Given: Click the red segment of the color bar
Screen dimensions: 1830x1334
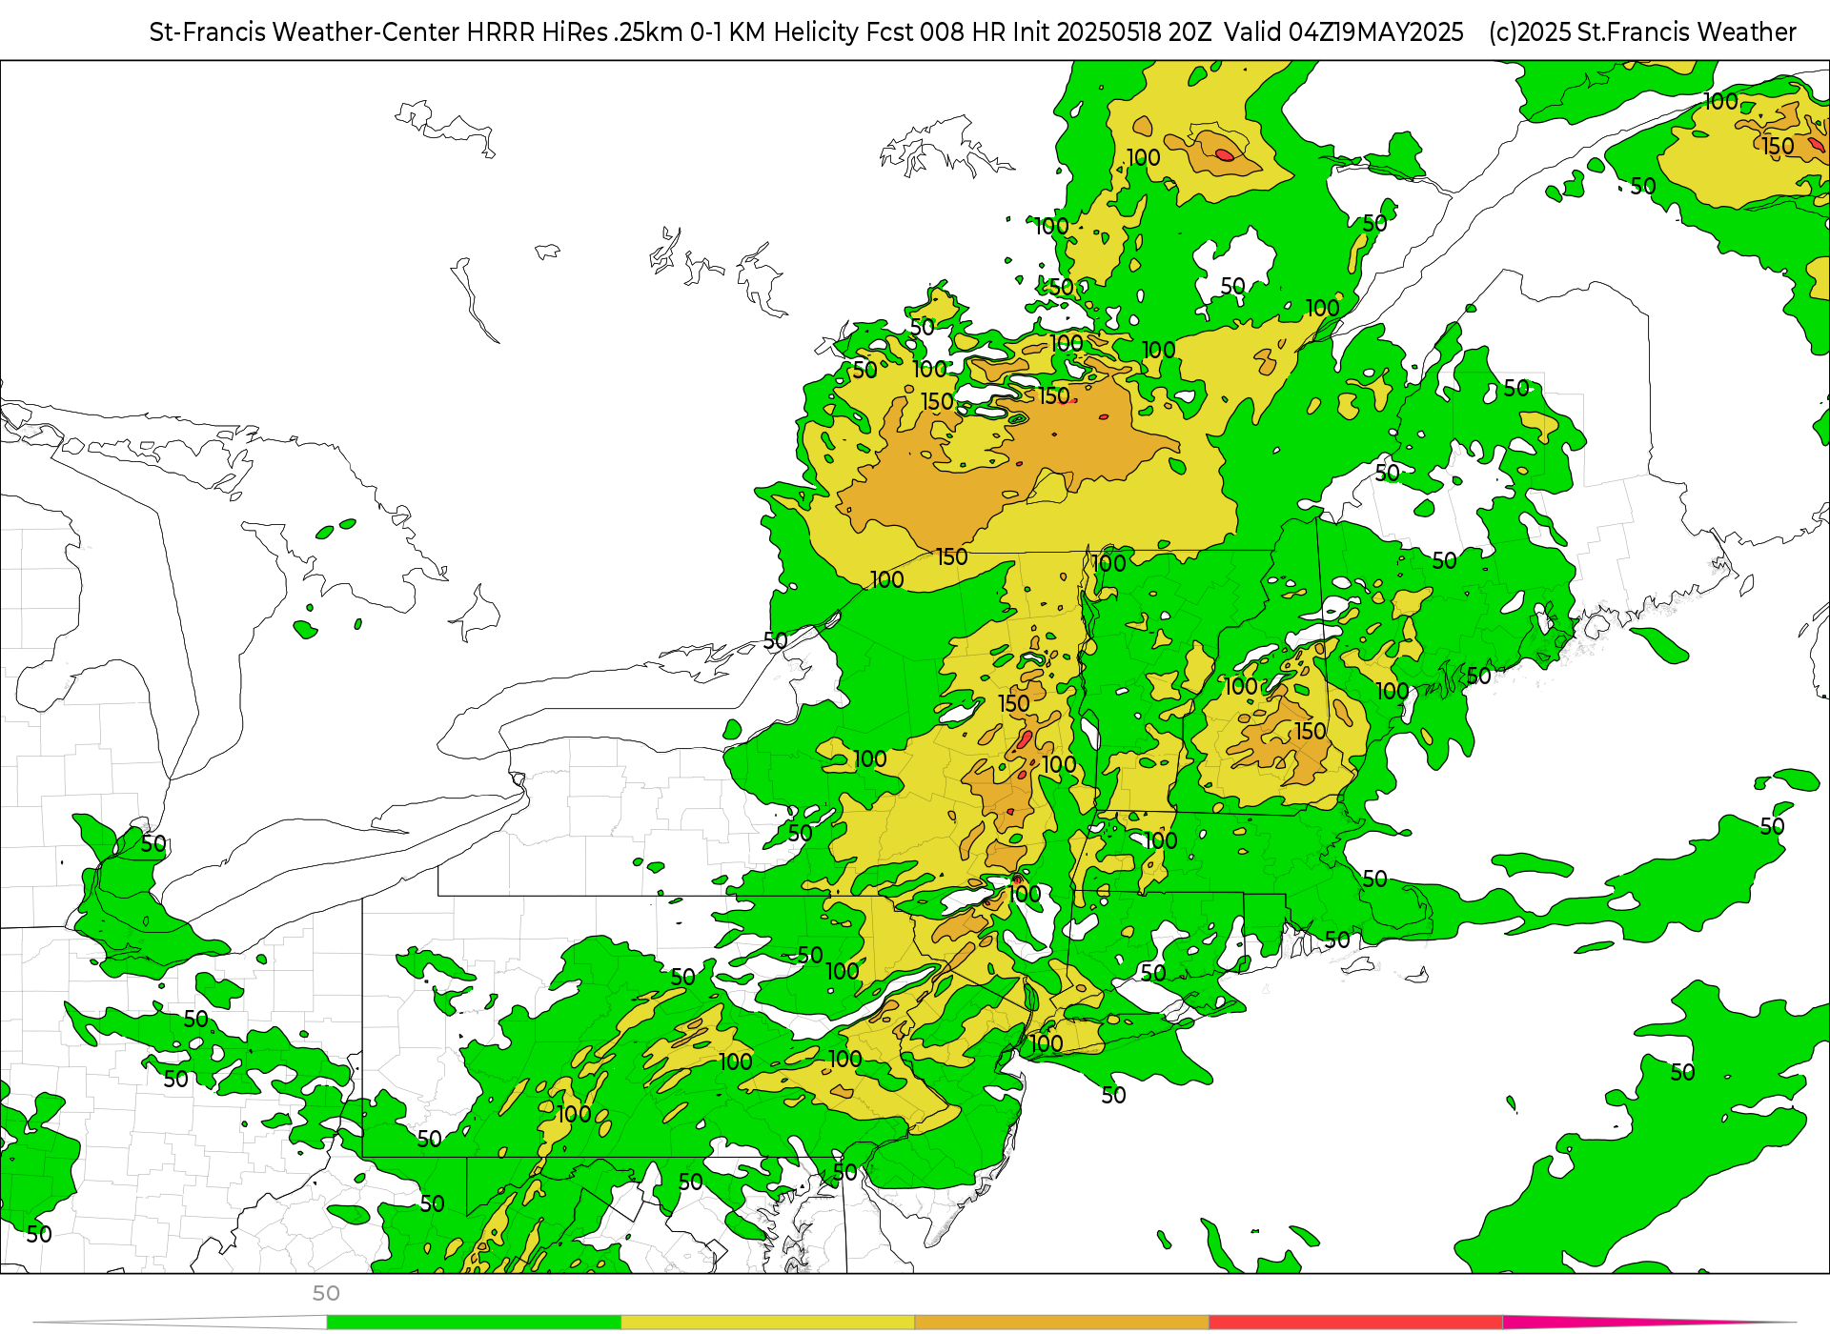Looking at the screenshot, I should (x=1356, y=1322).
